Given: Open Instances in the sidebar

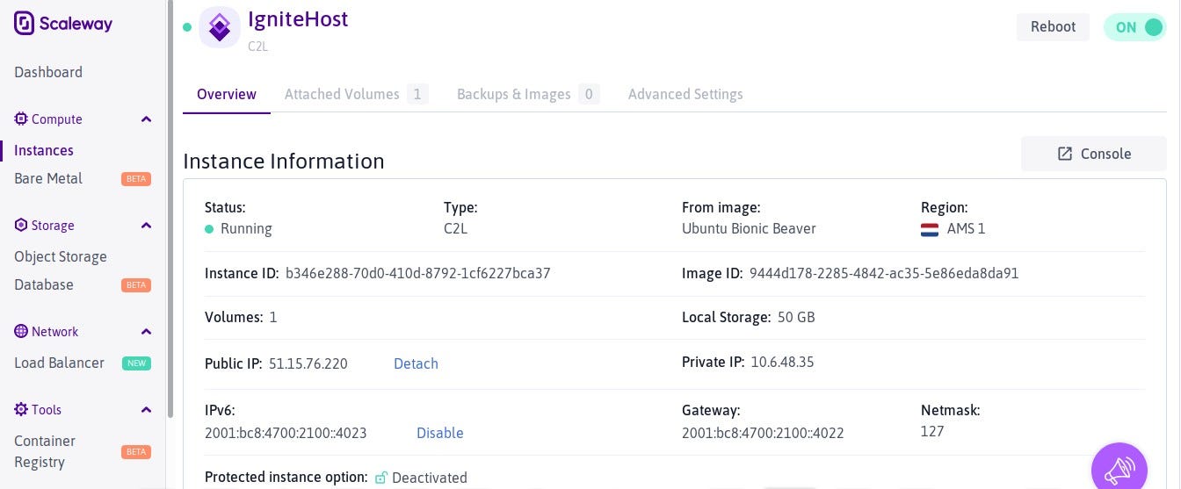Looking at the screenshot, I should (44, 150).
